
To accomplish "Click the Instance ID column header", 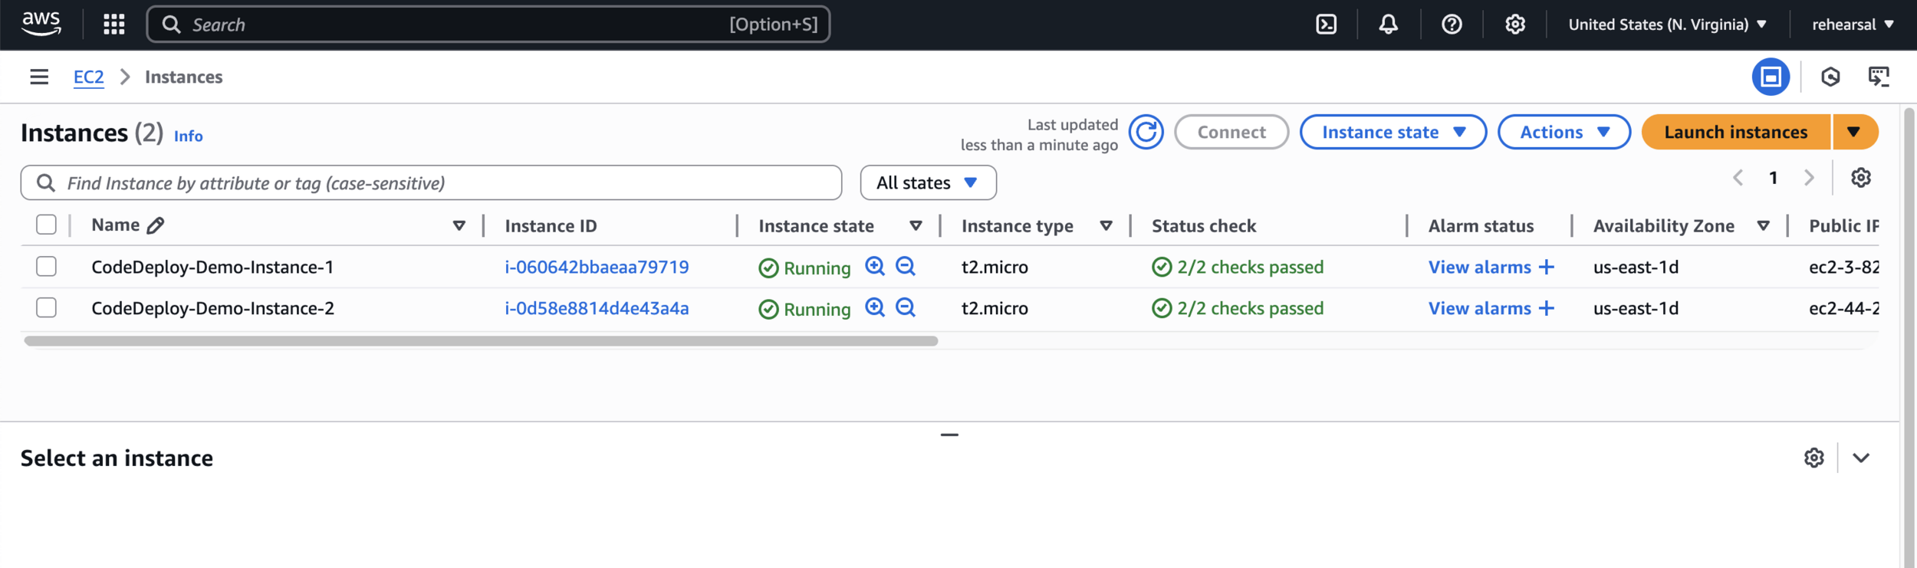I will [x=551, y=225].
